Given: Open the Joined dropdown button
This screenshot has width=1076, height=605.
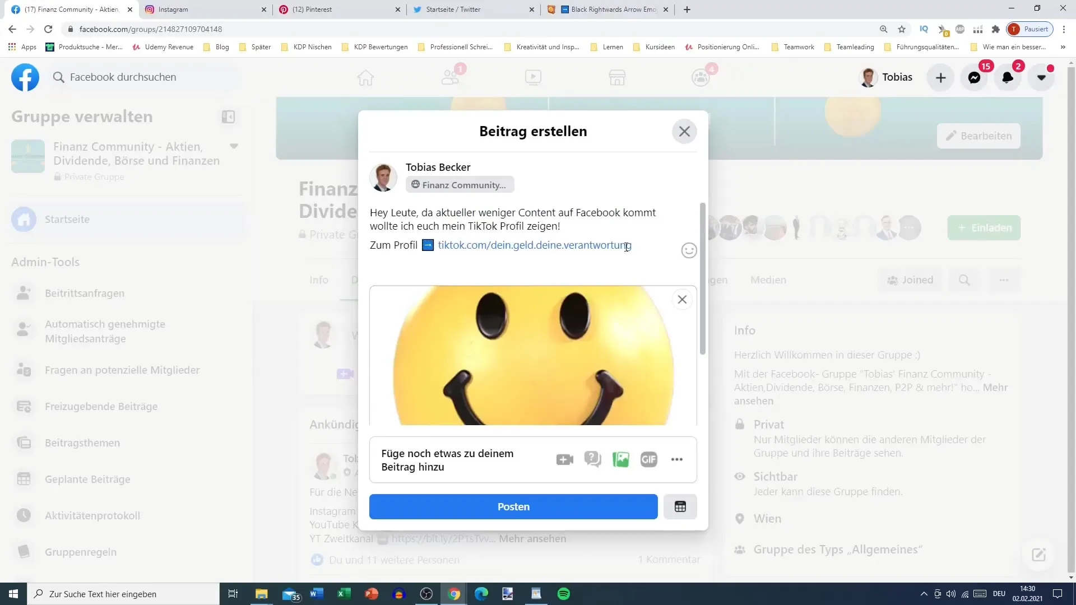Looking at the screenshot, I should pos(910,280).
